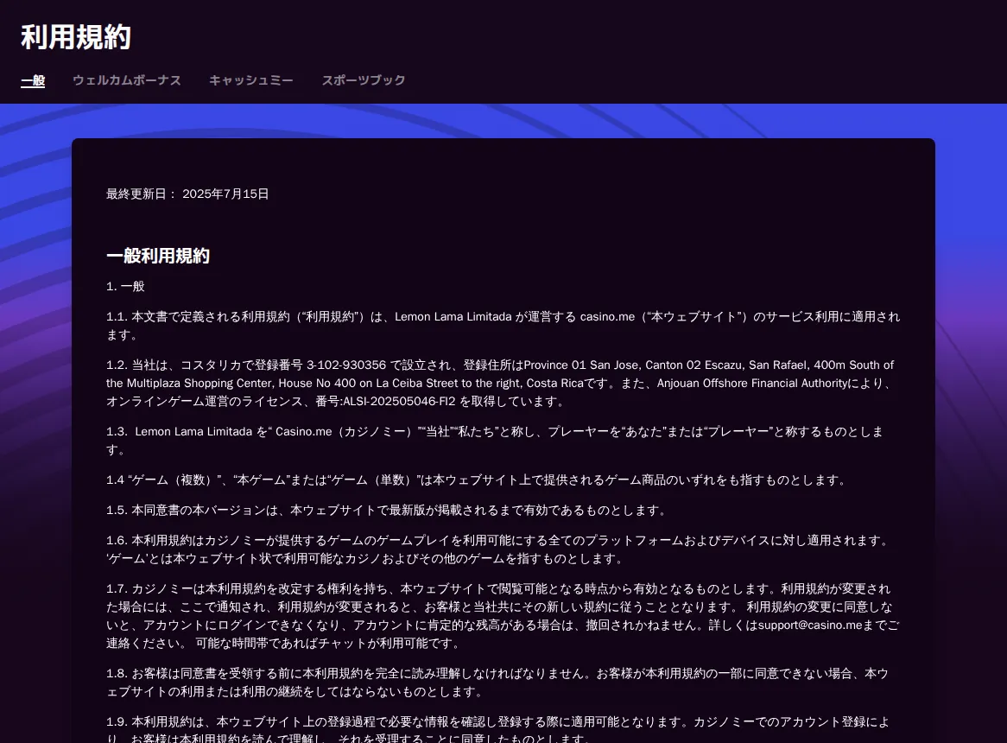Click clause 1.5 about 本同意書の本バージョン
This screenshot has height=743, width=1007.
coord(387,511)
